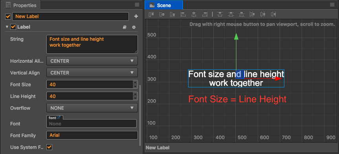Image resolution: width=339 pixels, height=154 pixels.
Task: Decrease Line Height with down stepper
Action: (x=136, y=98)
